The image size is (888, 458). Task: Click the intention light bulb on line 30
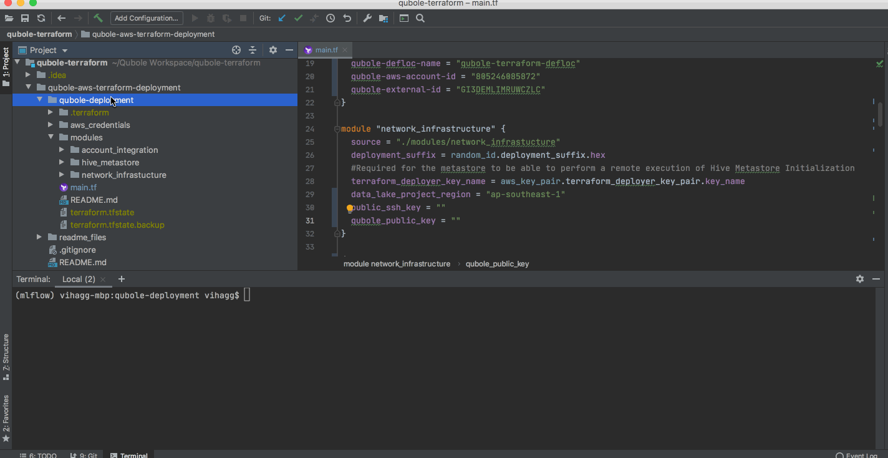[x=350, y=208]
